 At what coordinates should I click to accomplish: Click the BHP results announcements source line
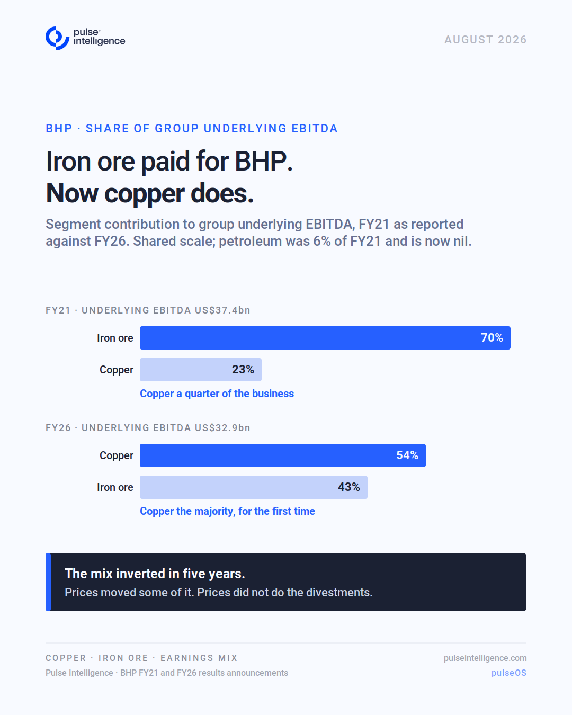(167, 673)
